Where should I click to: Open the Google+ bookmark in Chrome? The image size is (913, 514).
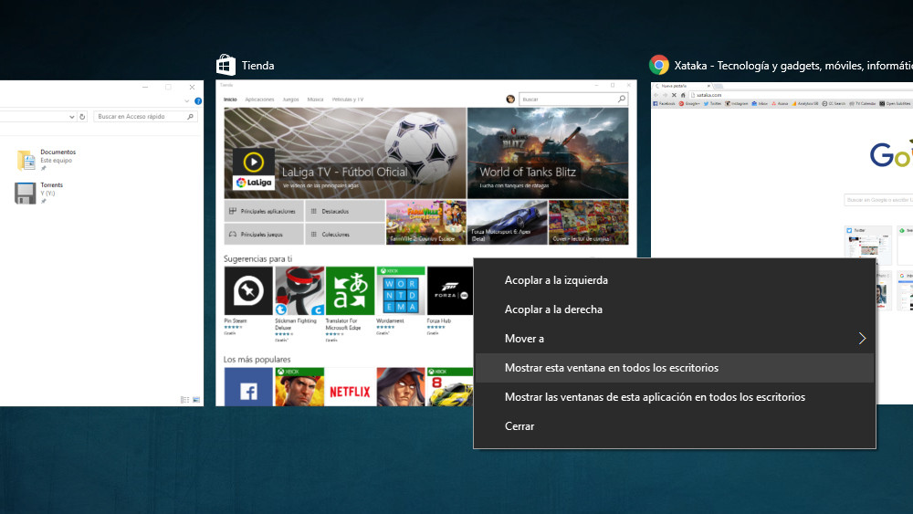(689, 103)
